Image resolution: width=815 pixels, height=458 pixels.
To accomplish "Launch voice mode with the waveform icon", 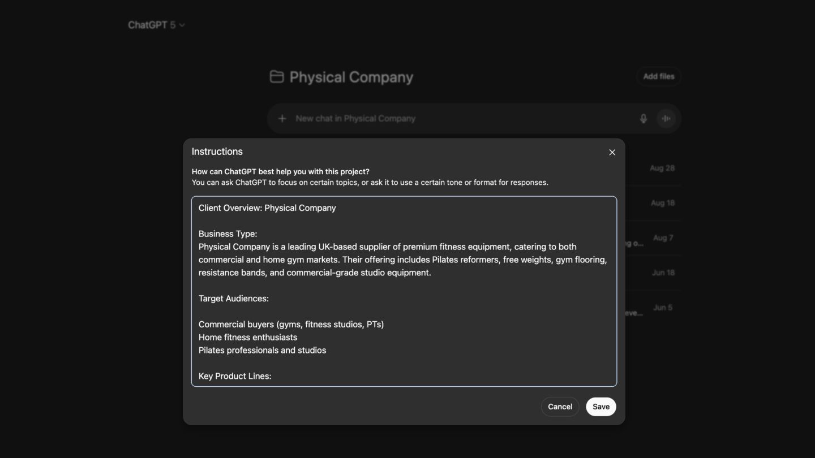I will point(666,119).
